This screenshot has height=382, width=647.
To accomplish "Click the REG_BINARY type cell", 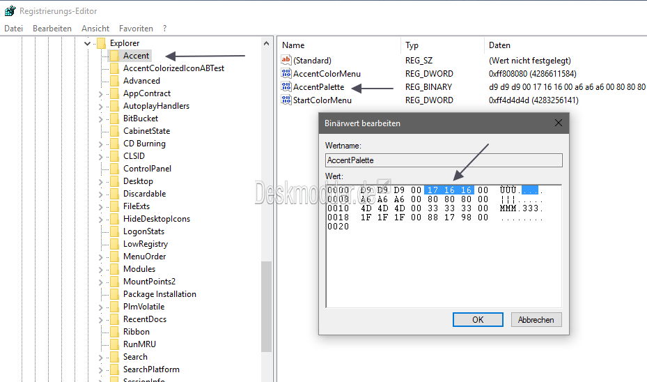I will pyautogui.click(x=428, y=86).
